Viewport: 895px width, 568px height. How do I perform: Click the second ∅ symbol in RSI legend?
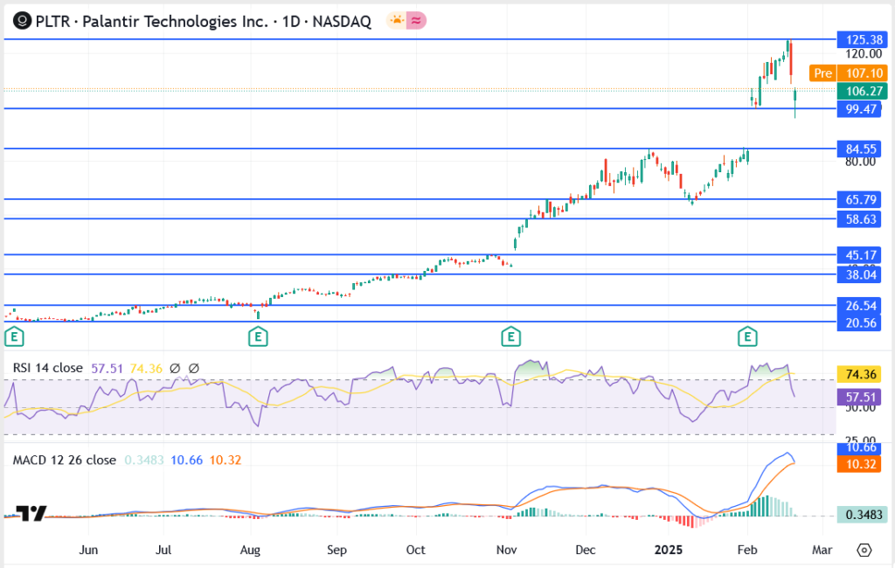(x=193, y=369)
